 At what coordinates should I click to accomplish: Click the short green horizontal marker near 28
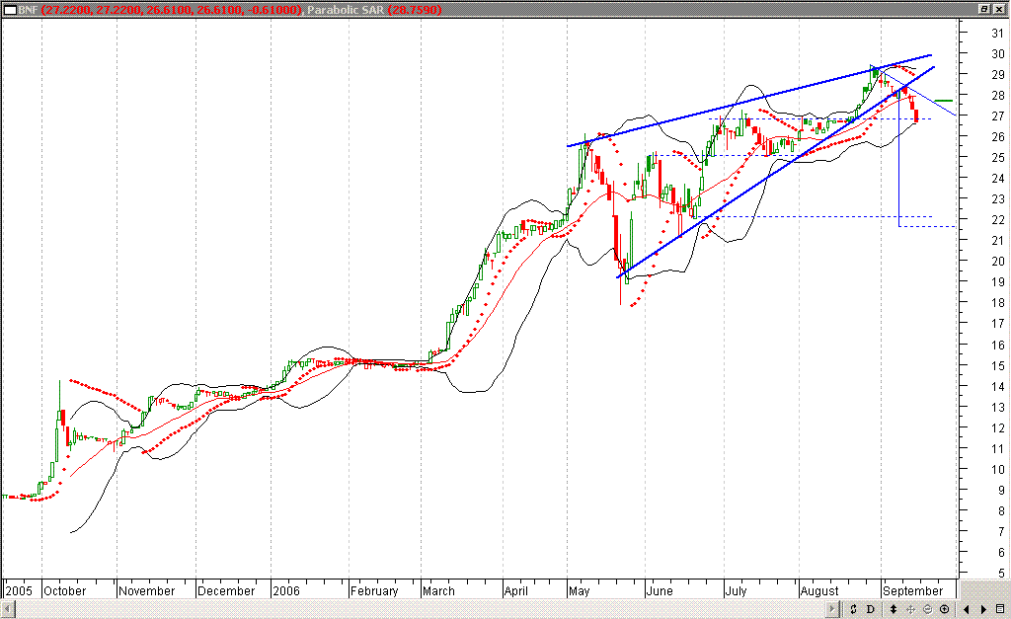click(943, 101)
